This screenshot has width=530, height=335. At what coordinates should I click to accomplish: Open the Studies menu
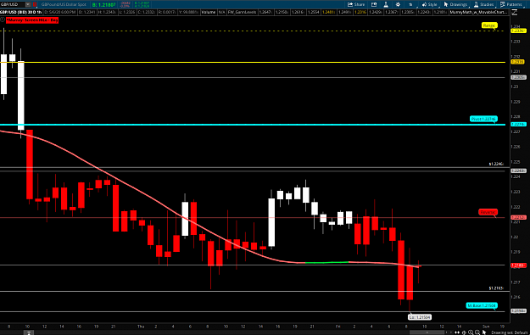pyautogui.click(x=483, y=4)
